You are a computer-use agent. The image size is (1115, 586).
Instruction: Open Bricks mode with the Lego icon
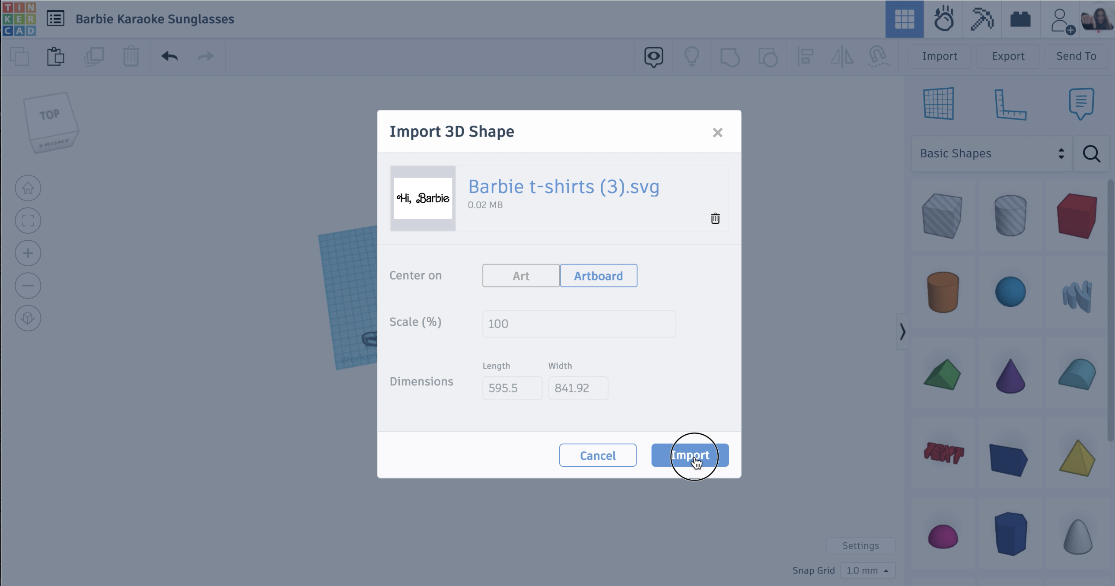click(x=1020, y=19)
